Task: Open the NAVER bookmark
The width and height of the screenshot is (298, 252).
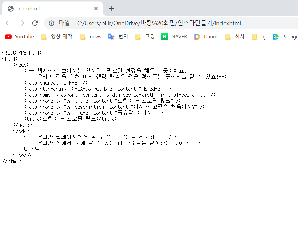Action: point(174,36)
